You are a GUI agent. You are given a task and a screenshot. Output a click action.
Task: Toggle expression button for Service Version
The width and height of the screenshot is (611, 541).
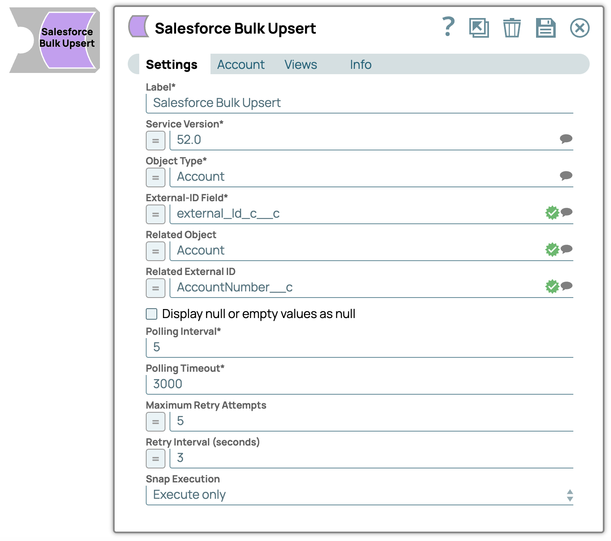(156, 141)
